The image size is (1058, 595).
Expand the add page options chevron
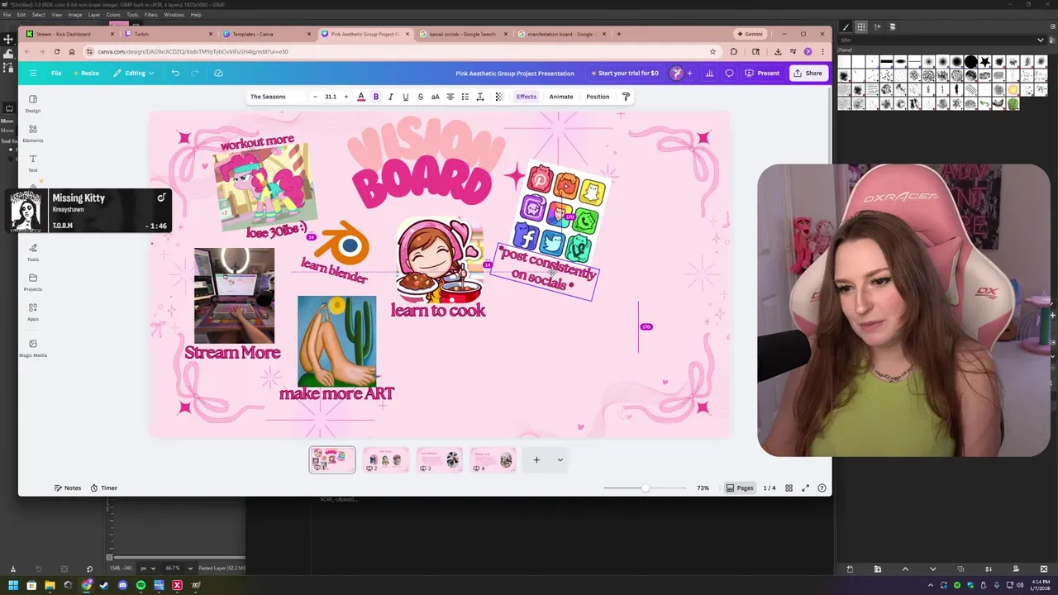tap(560, 459)
